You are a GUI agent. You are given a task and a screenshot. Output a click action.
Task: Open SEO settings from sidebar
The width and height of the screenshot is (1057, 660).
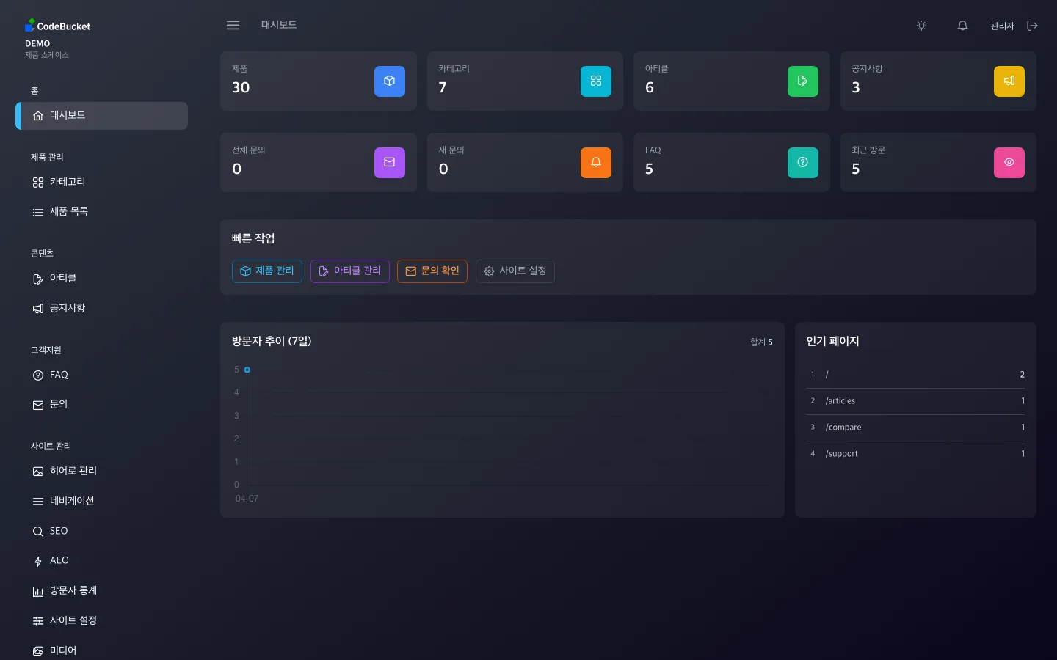coord(58,531)
